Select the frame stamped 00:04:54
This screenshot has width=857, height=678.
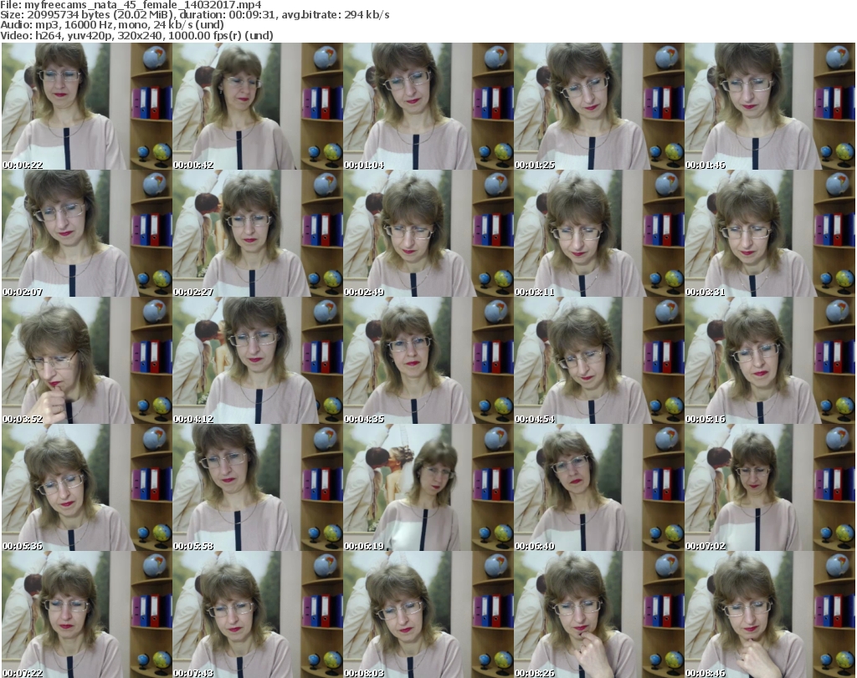(599, 360)
